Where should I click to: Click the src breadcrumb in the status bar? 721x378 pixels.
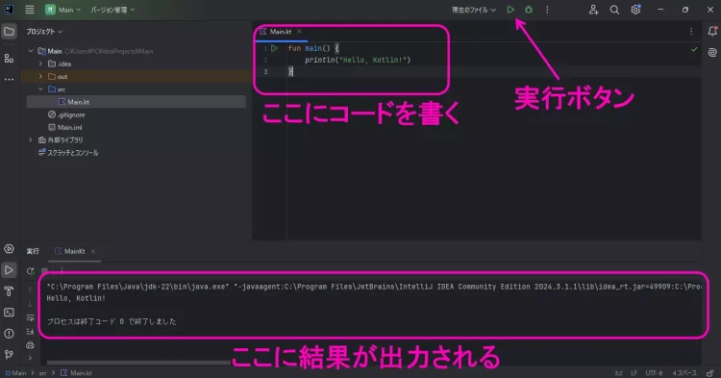[x=42, y=373]
